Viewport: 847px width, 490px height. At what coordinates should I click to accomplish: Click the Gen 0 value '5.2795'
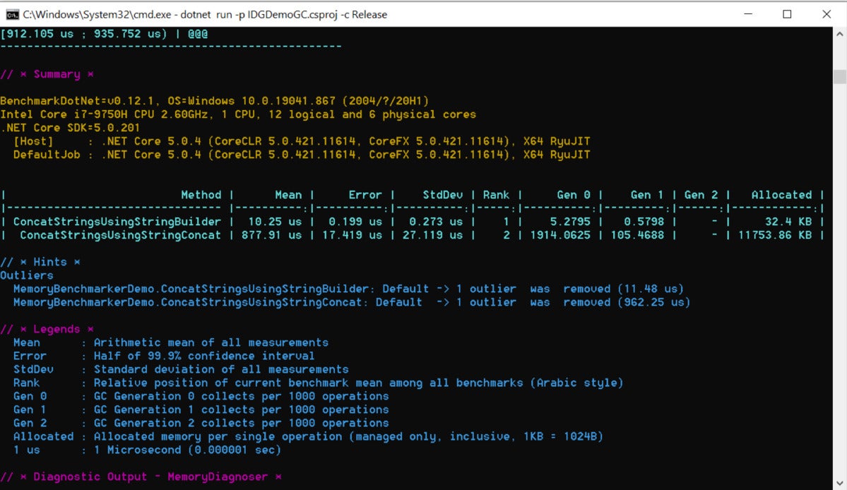point(570,222)
